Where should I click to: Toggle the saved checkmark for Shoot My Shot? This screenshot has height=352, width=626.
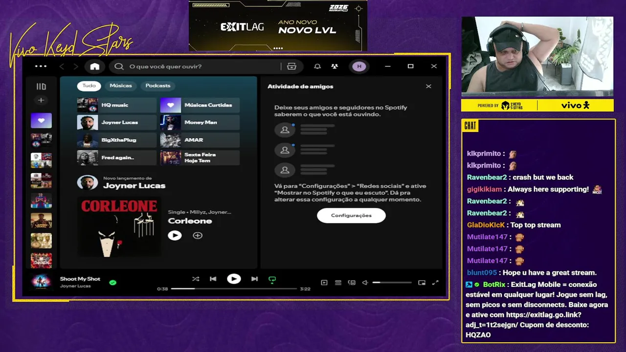click(113, 282)
